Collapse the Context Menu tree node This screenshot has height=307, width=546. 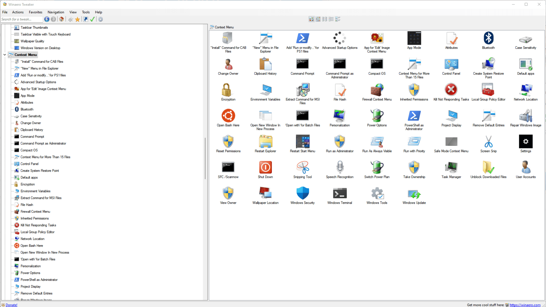click(x=5, y=55)
